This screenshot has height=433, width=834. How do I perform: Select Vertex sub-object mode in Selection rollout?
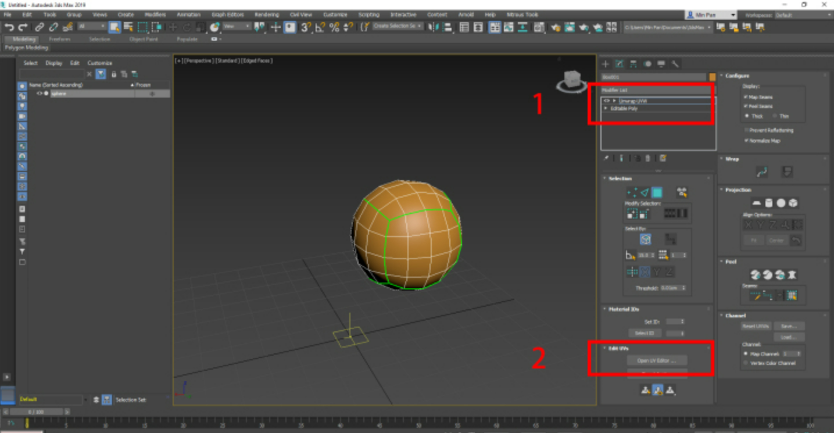coord(632,192)
